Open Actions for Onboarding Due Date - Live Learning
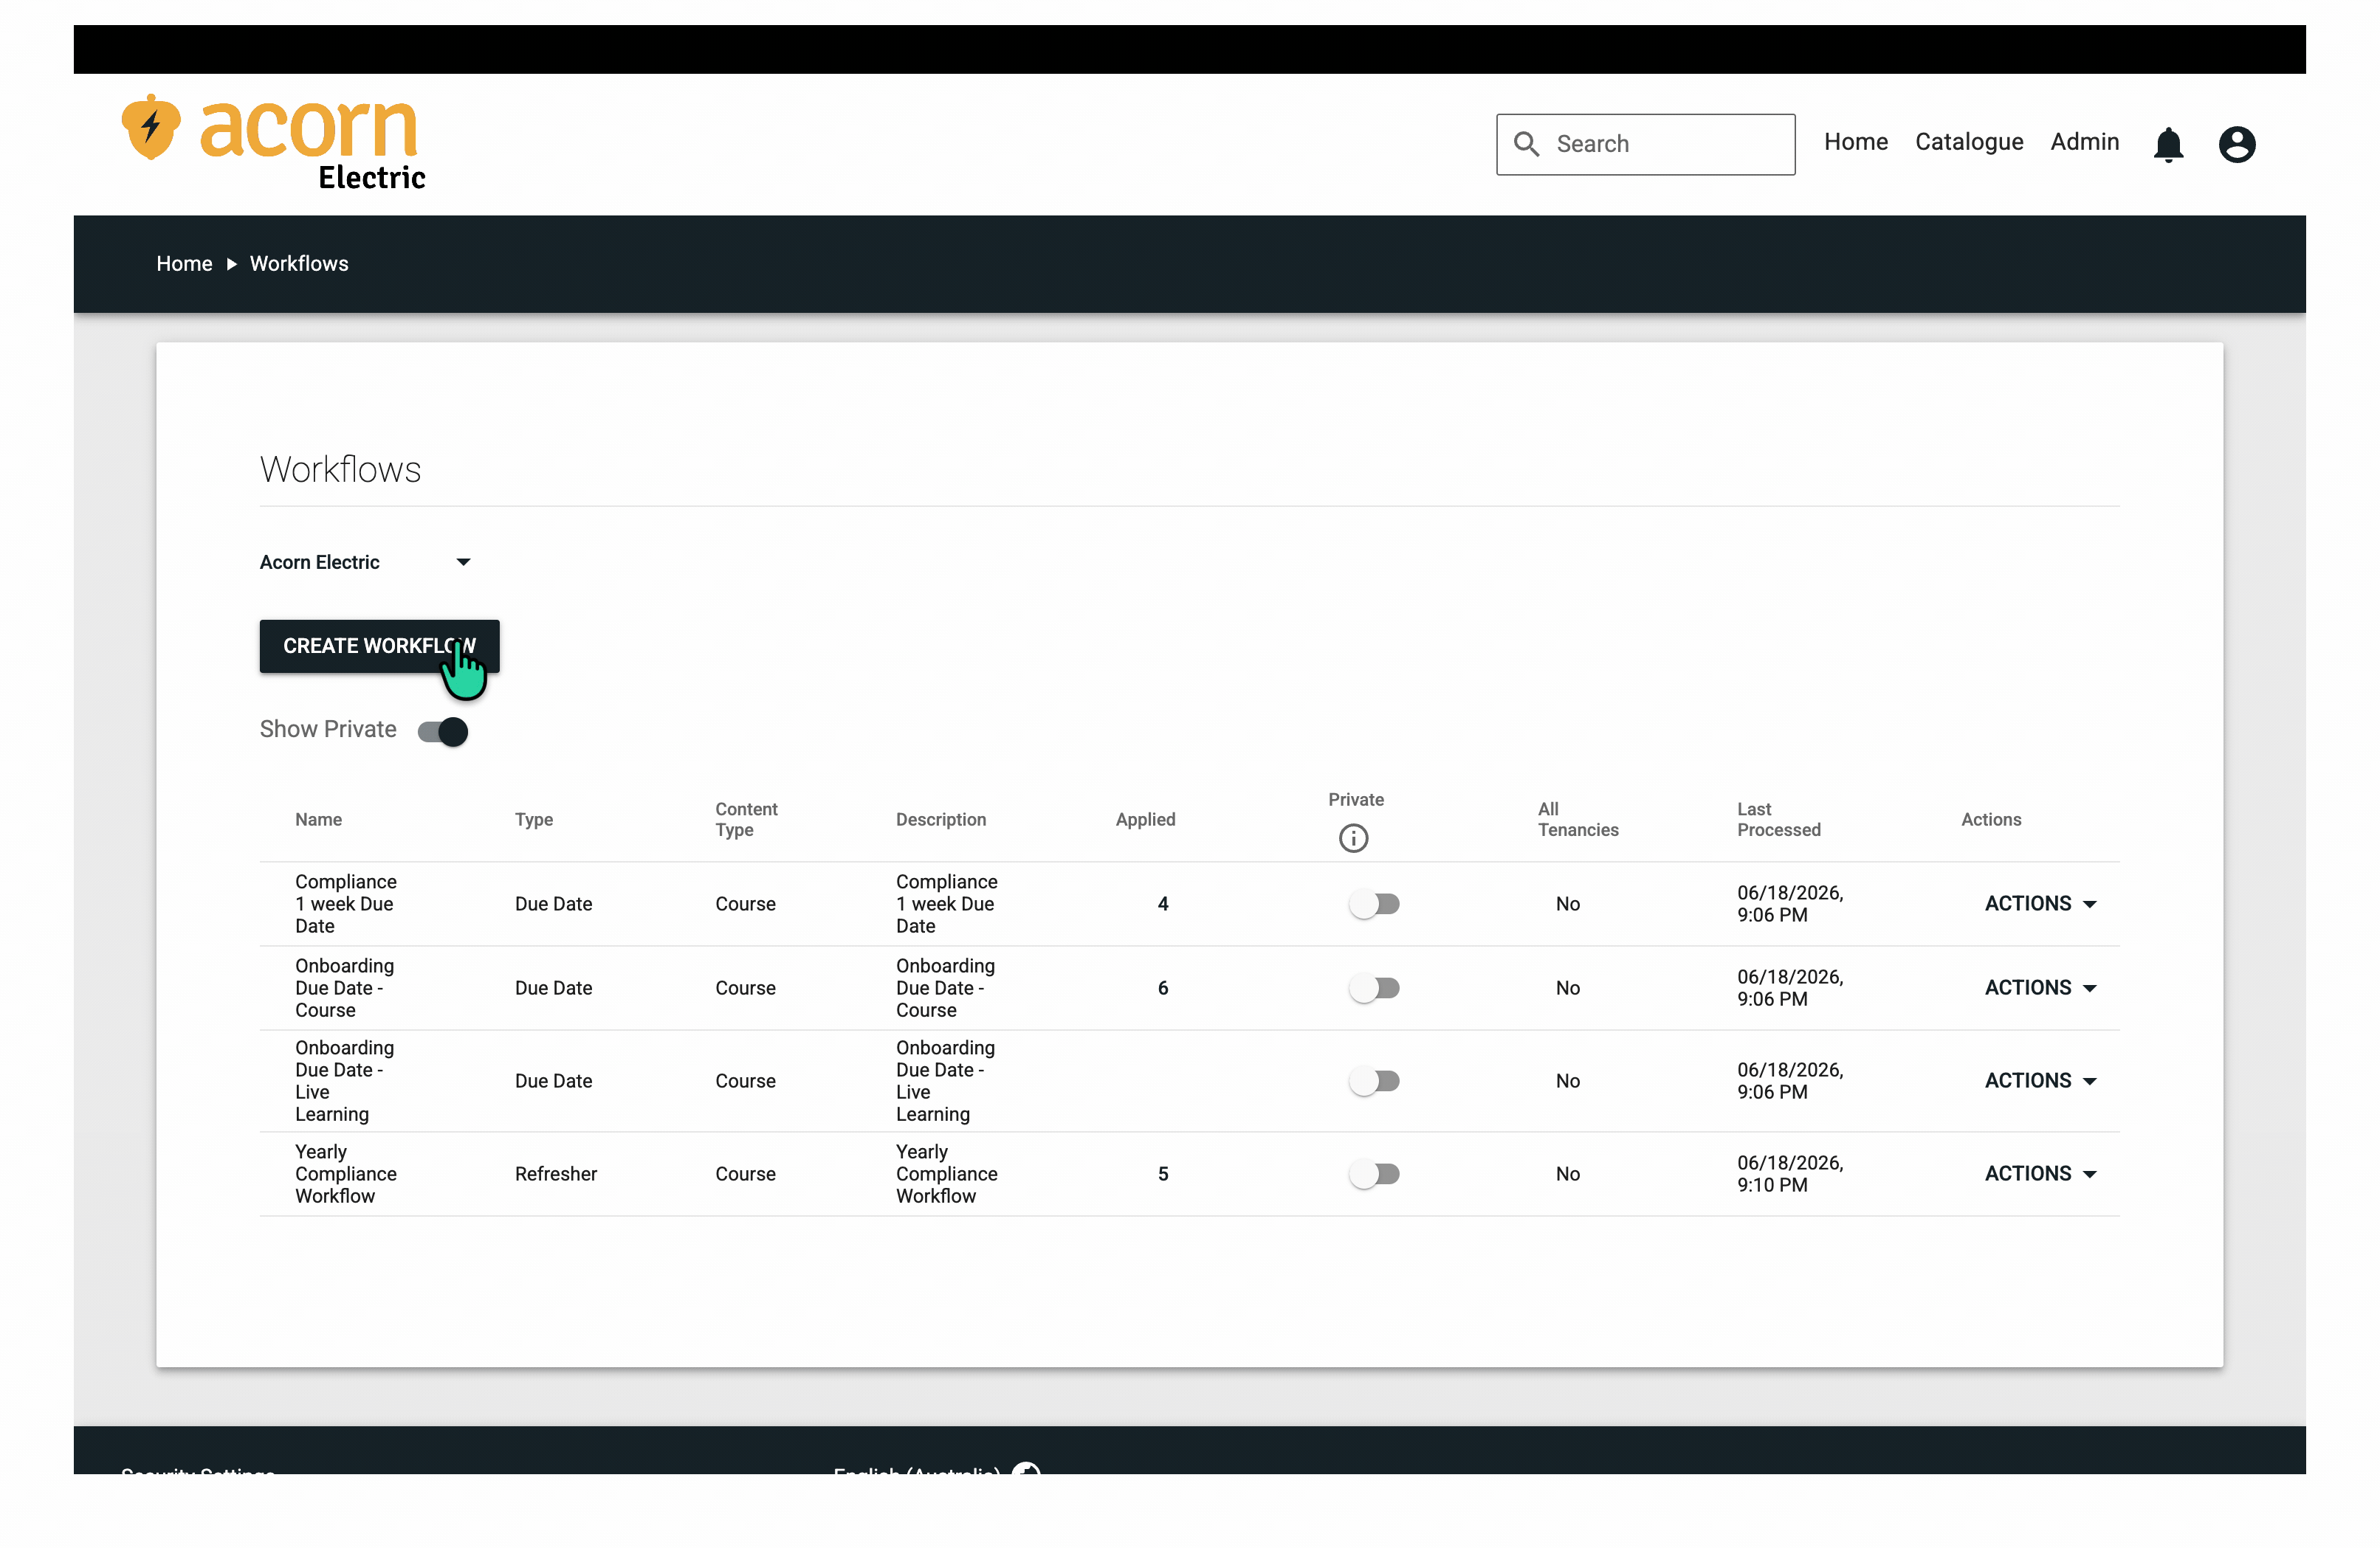Screen dimensions: 2380x1548 (2040, 1080)
